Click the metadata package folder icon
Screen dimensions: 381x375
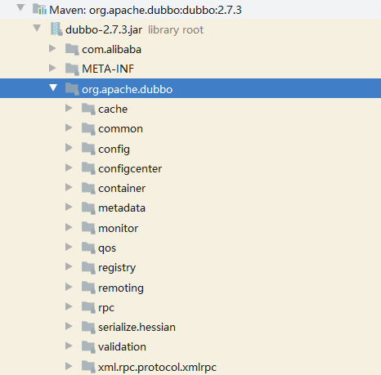tap(88, 208)
